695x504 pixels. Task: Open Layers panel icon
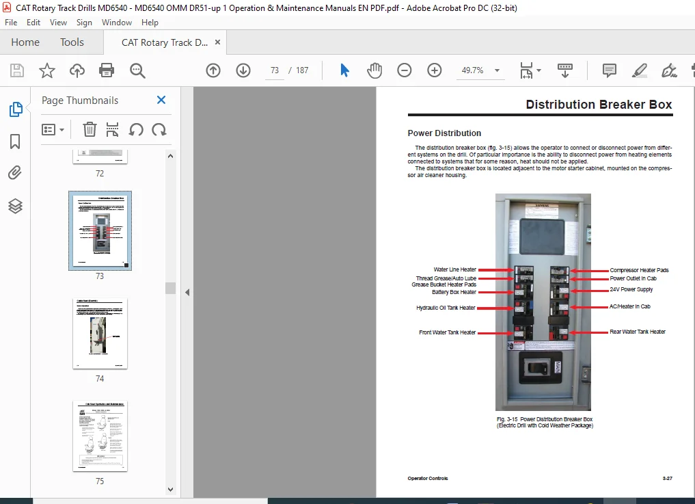coord(15,206)
